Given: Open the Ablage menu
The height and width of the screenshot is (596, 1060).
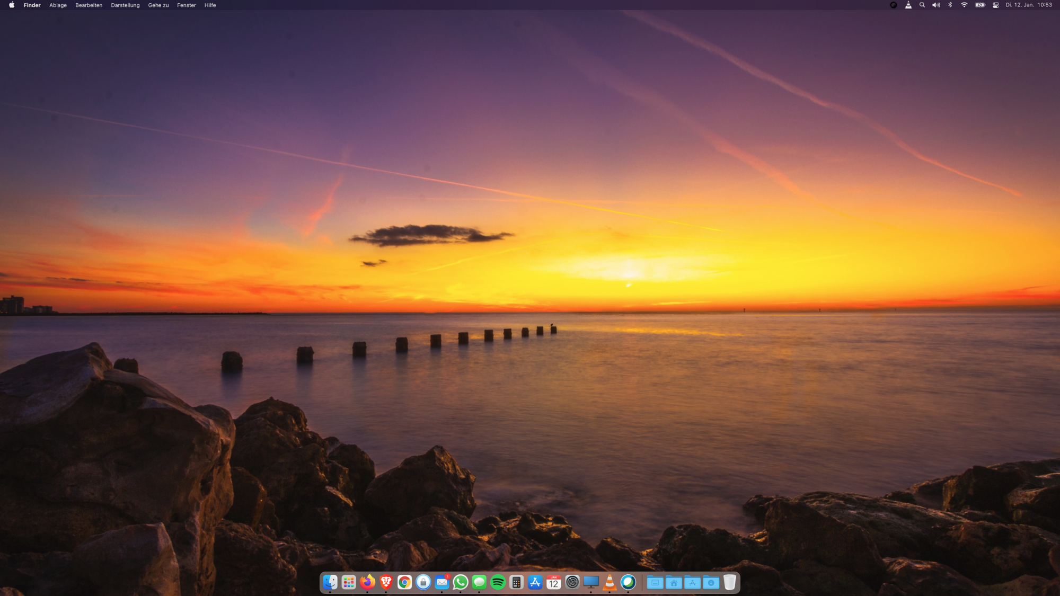Looking at the screenshot, I should coord(58,5).
